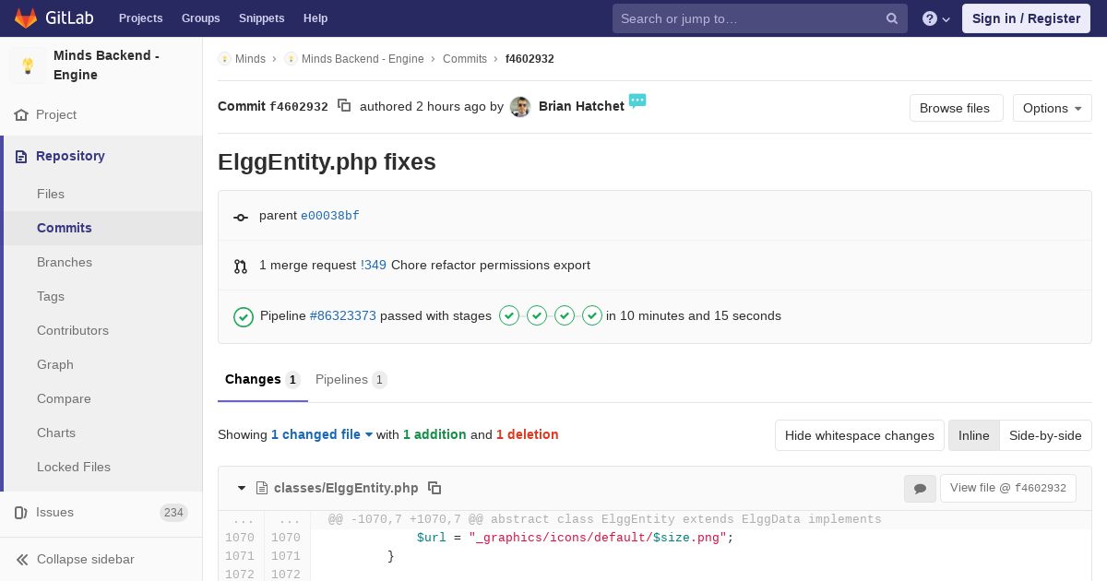Click the teal speech bubble status icon
This screenshot has width=1107, height=581.
coord(637,101)
